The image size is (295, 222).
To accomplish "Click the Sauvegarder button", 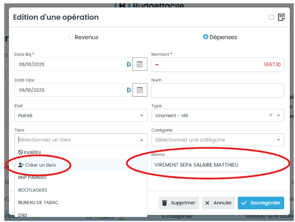I will (x=261, y=203).
